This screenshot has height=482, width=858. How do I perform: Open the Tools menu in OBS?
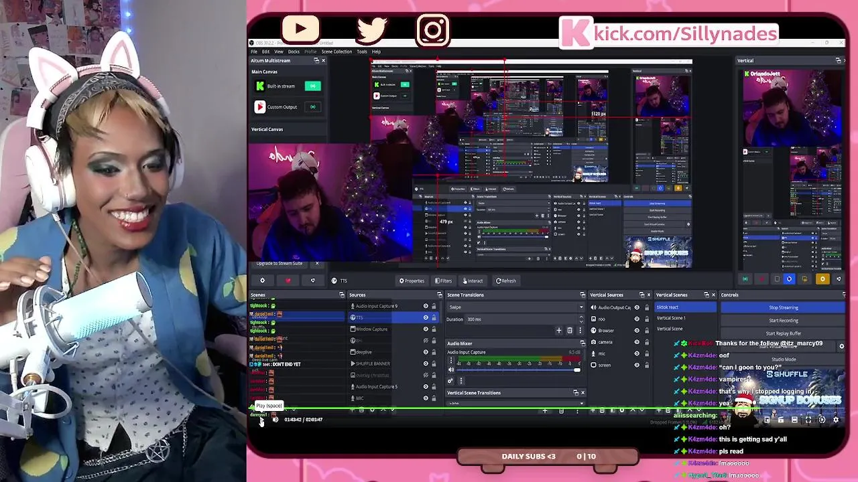(x=362, y=52)
